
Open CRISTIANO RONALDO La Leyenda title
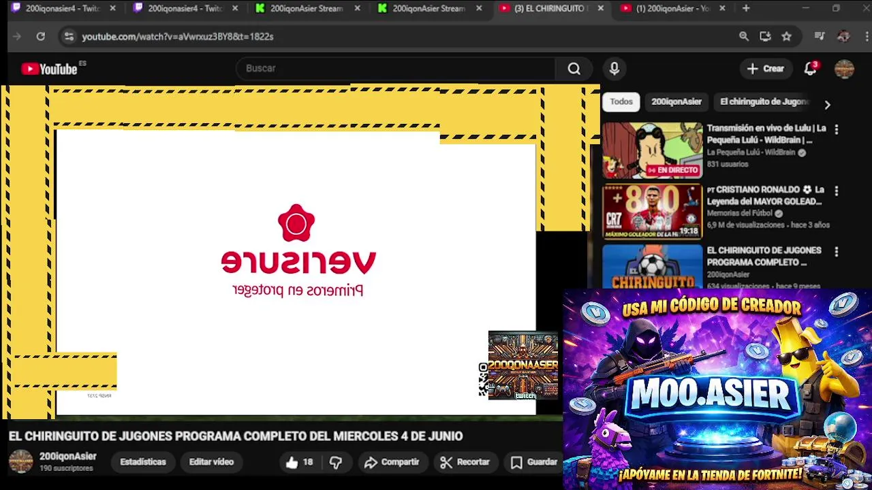[x=766, y=195]
